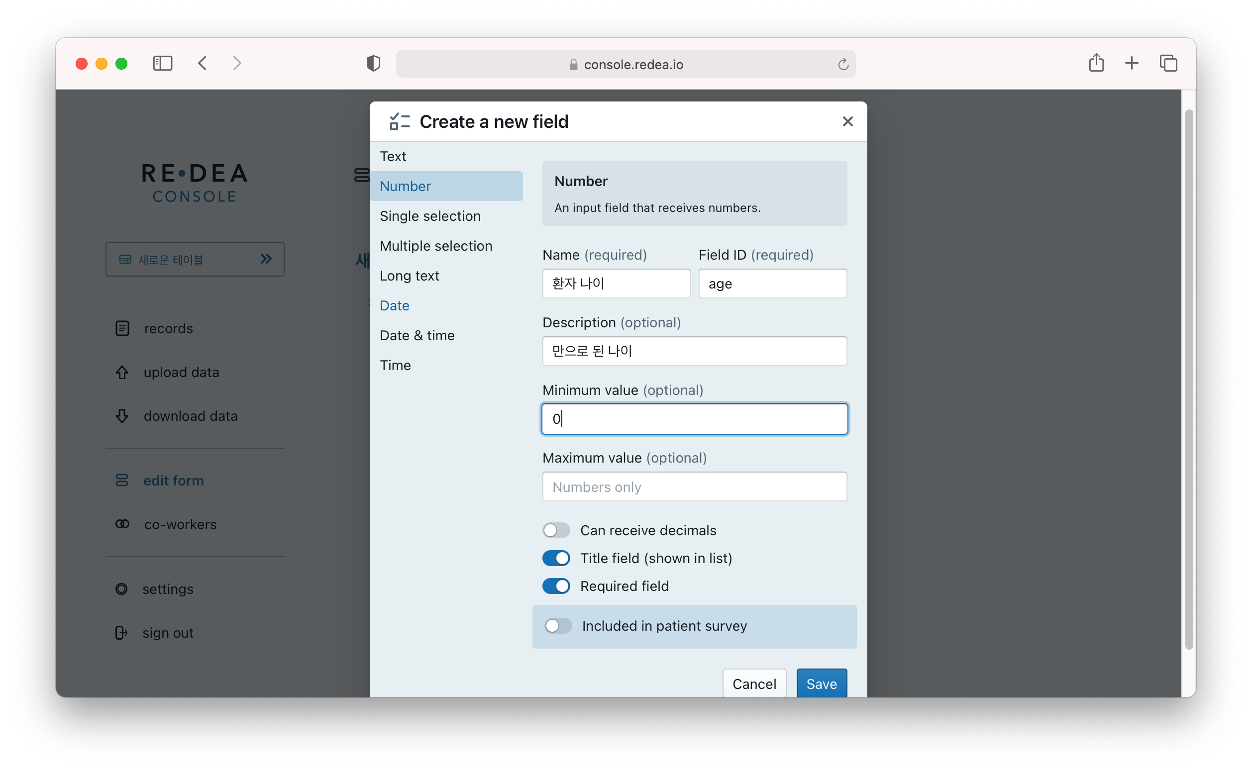Disable the Required field toggle

(x=556, y=586)
